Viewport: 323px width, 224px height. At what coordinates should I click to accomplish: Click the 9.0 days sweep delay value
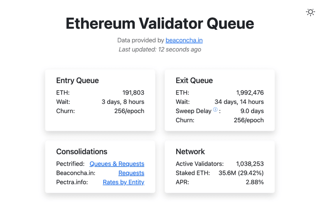[252, 111]
